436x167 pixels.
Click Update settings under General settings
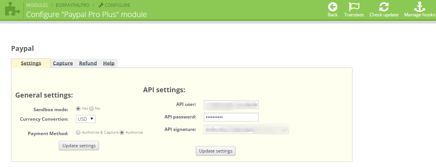(79, 146)
